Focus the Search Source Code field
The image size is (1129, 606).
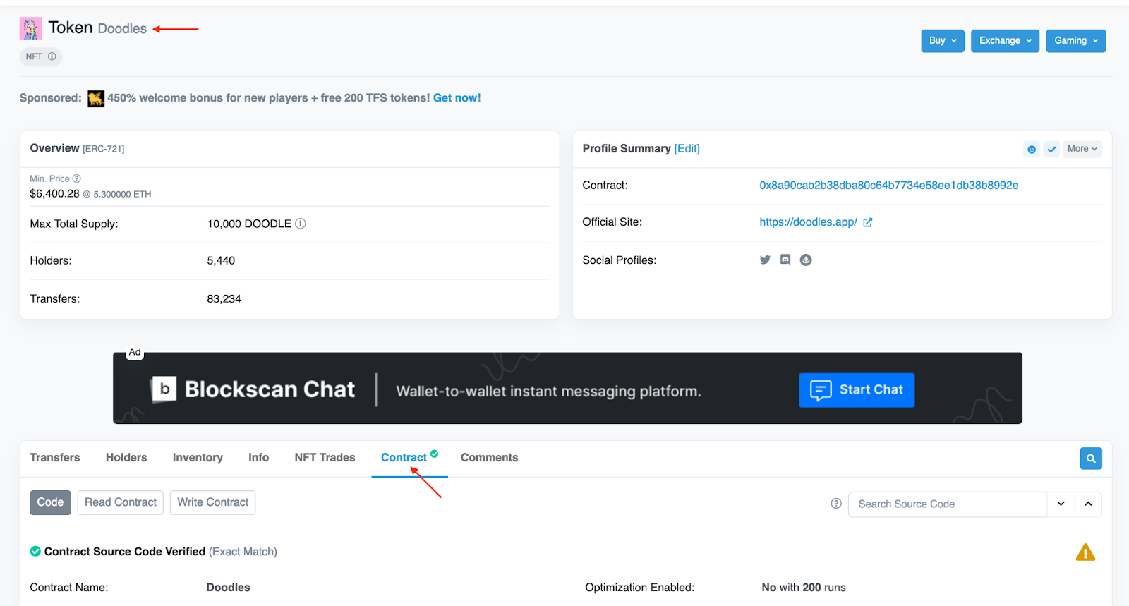[948, 504]
